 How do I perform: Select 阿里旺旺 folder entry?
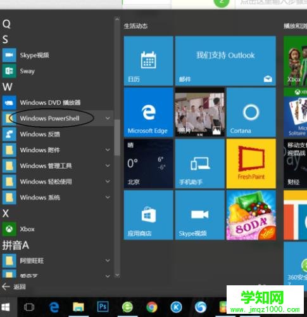click(x=57, y=261)
